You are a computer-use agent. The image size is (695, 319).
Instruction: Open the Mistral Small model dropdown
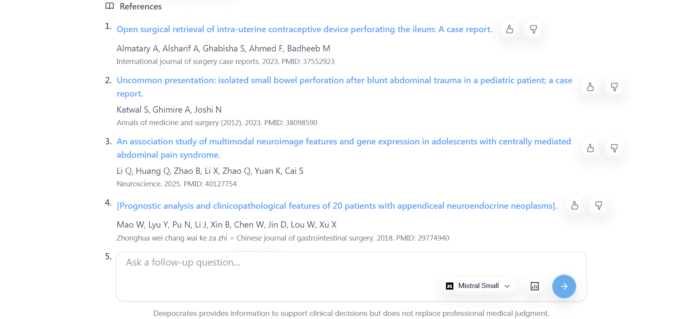point(478,286)
